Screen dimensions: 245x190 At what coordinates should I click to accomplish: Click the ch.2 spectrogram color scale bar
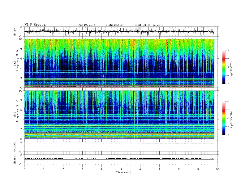pos(224,118)
